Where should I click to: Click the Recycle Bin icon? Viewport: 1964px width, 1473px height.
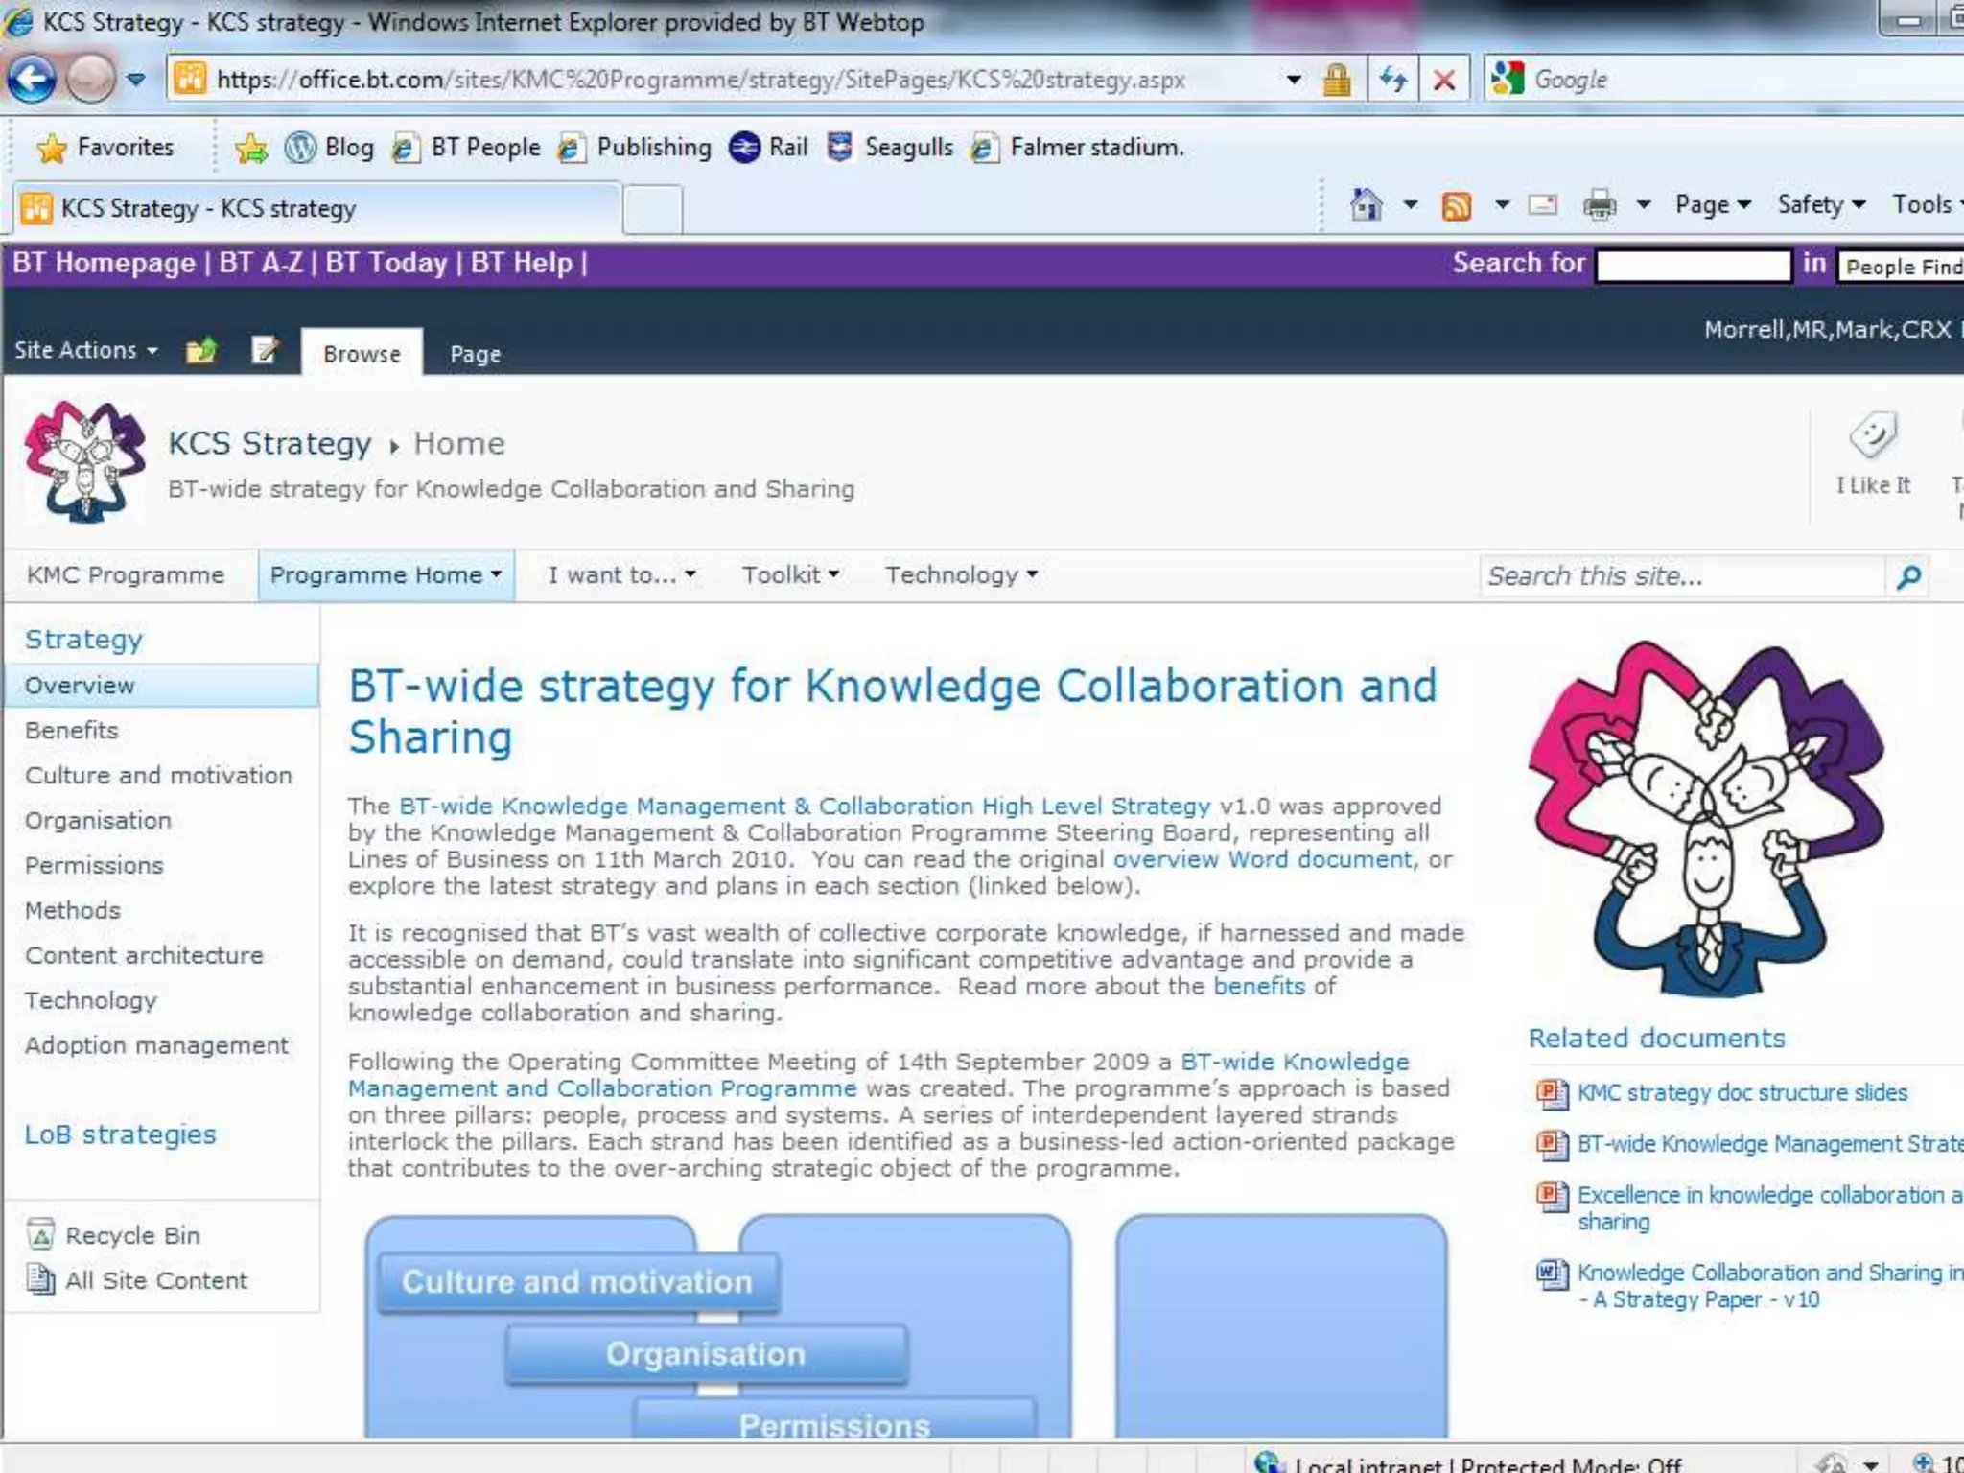tap(40, 1234)
